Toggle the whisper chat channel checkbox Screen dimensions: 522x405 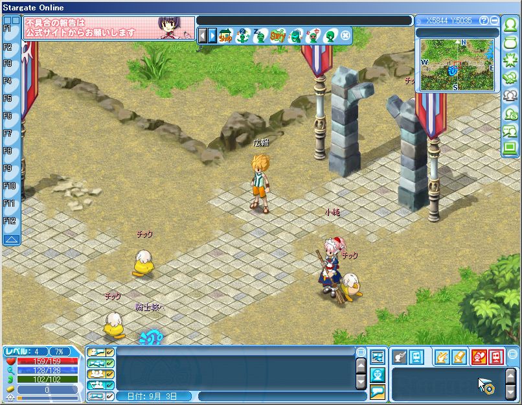(x=110, y=352)
